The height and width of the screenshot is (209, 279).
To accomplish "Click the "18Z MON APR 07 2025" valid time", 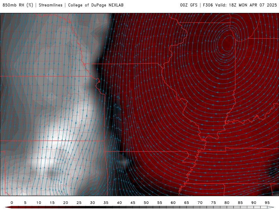I will (x=253, y=5).
